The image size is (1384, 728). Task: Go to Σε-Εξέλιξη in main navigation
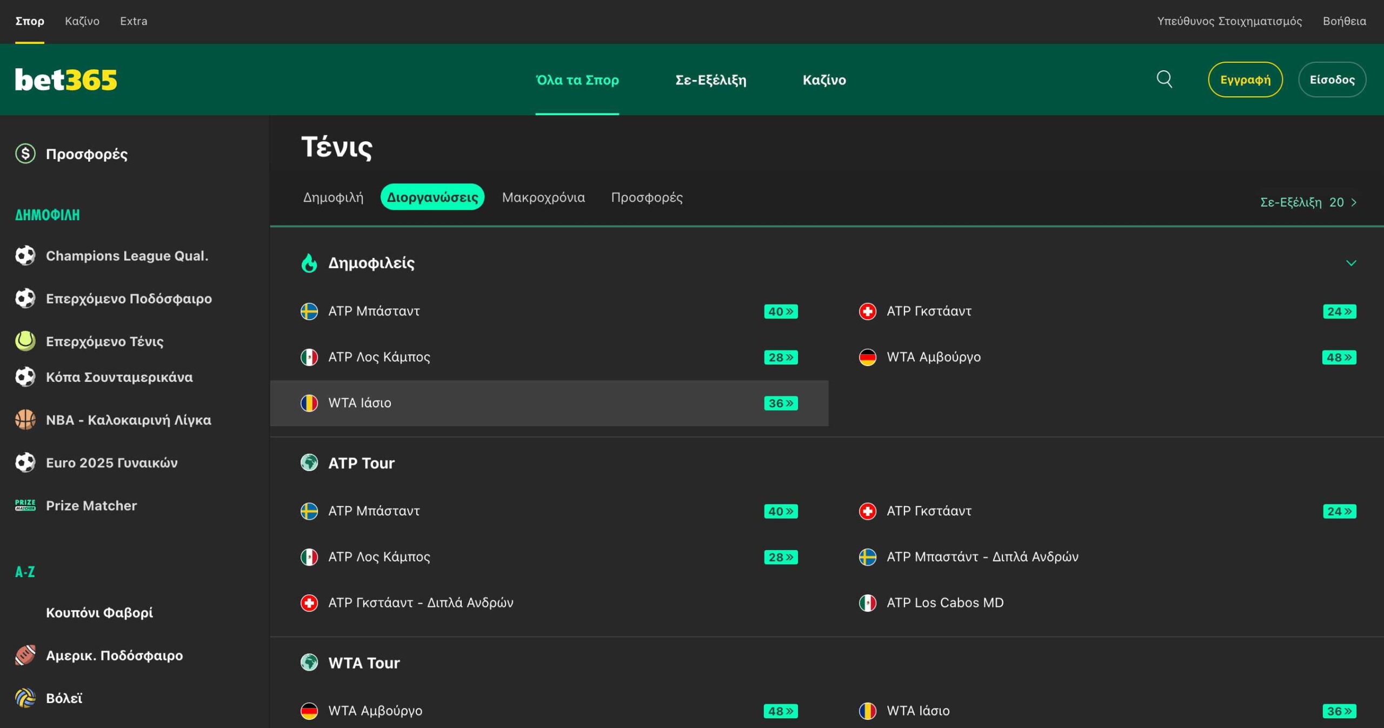coord(711,80)
